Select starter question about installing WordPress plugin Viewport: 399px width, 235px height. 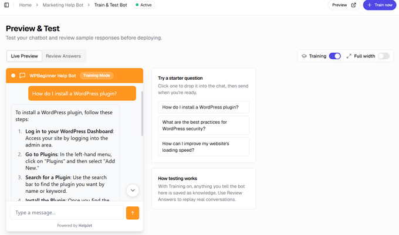click(x=204, y=107)
